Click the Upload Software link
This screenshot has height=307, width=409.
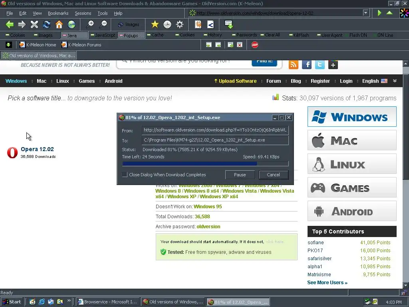(235, 81)
